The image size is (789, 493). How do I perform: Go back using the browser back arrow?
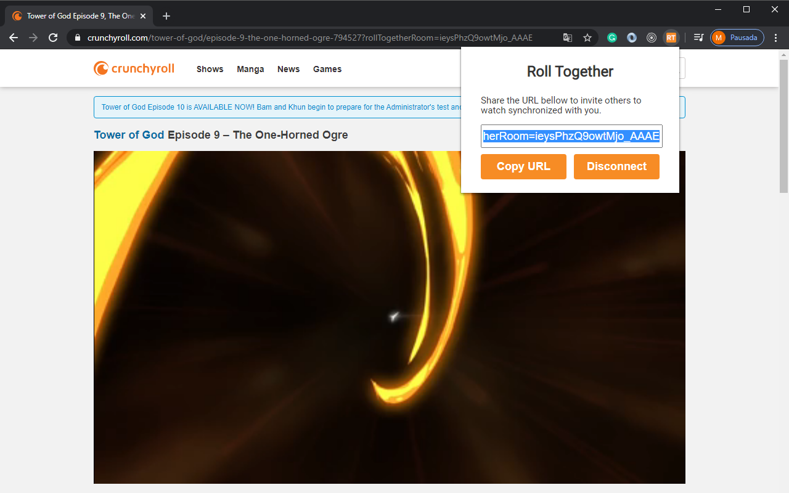(14, 38)
